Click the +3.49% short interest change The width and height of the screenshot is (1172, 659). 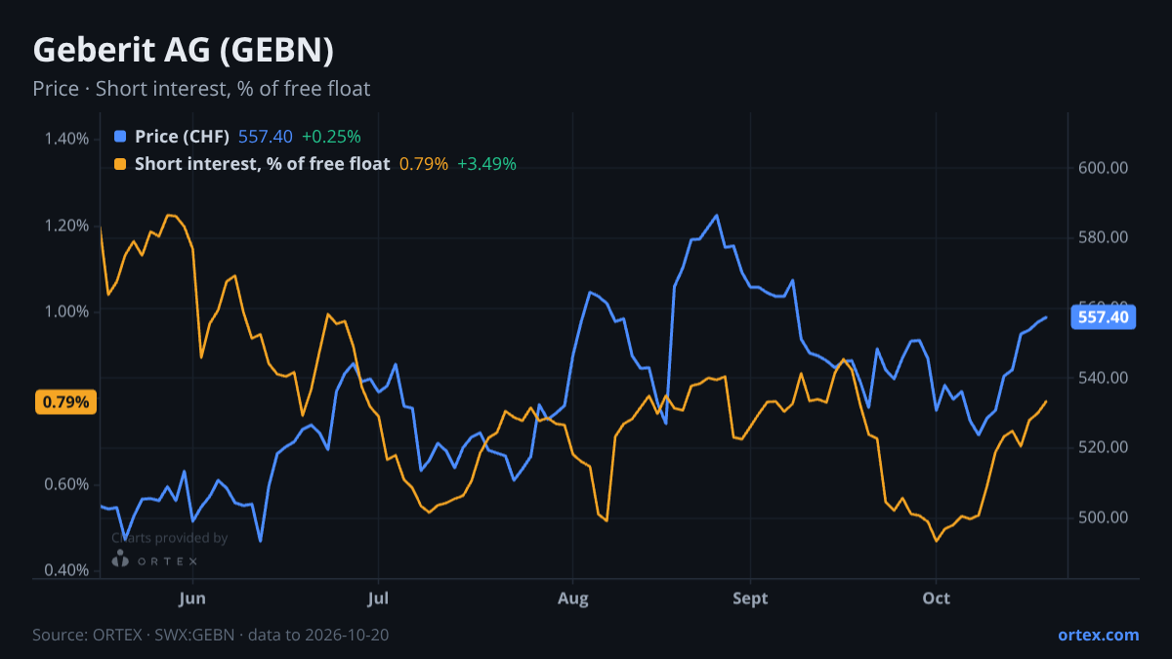tap(486, 164)
